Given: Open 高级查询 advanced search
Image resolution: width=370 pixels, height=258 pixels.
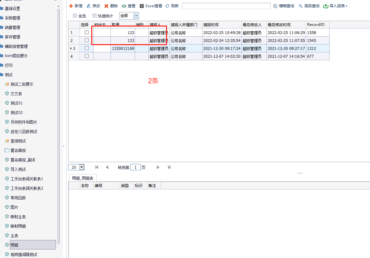Looking at the screenshot, I should click(x=301, y=6).
